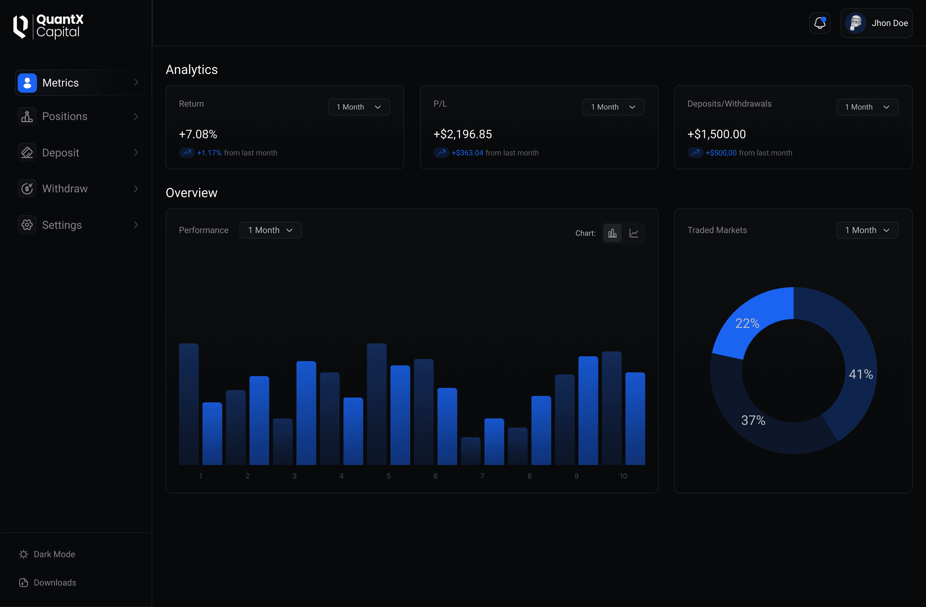This screenshot has width=926, height=607.
Task: Click the Deposits/Withdrawals card title
Action: [730, 103]
